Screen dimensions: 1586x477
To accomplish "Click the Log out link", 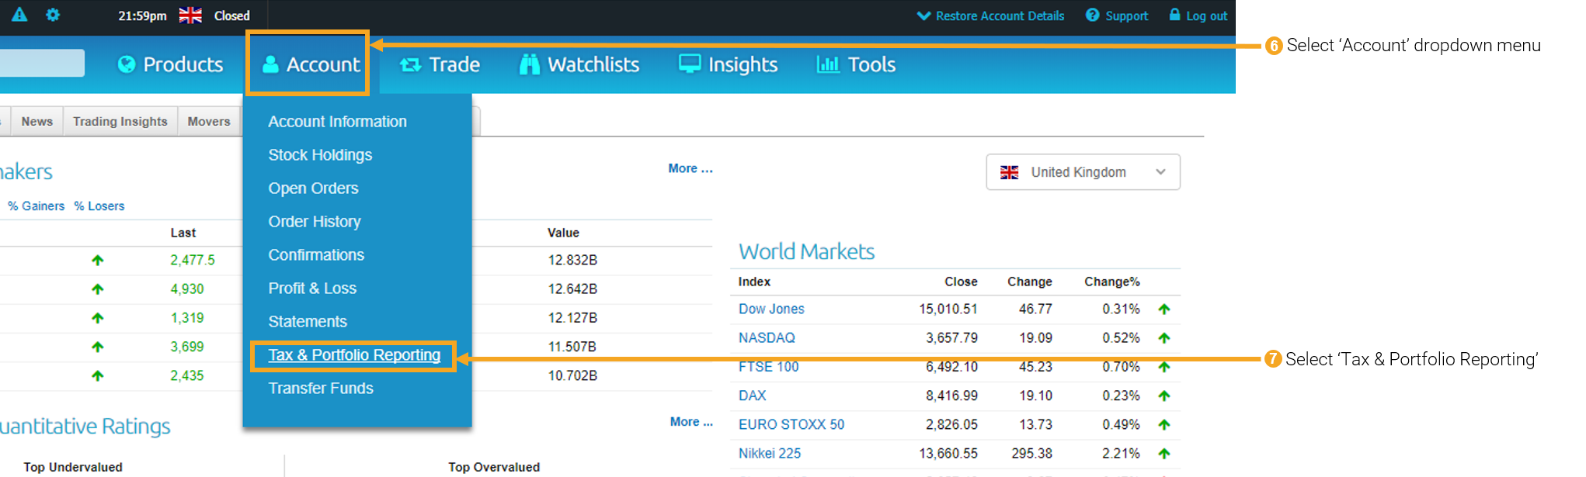I will point(1206,16).
